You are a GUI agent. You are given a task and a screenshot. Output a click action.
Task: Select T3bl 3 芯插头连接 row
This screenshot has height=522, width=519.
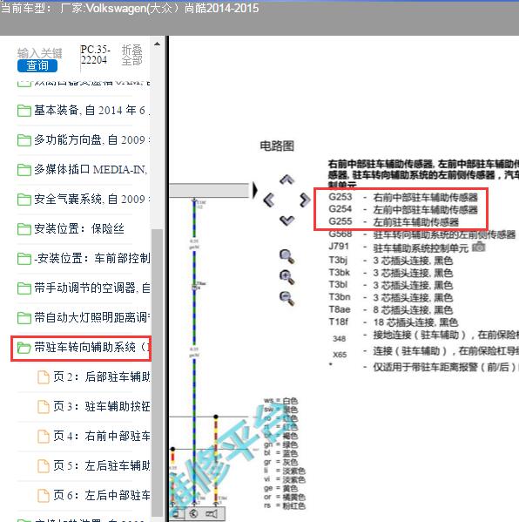pos(391,285)
